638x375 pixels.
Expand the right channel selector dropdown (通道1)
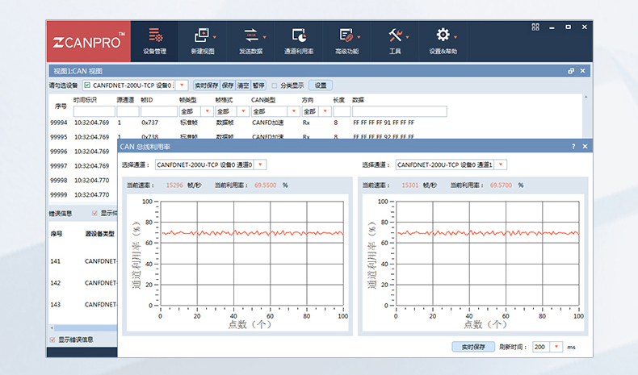tap(501, 165)
